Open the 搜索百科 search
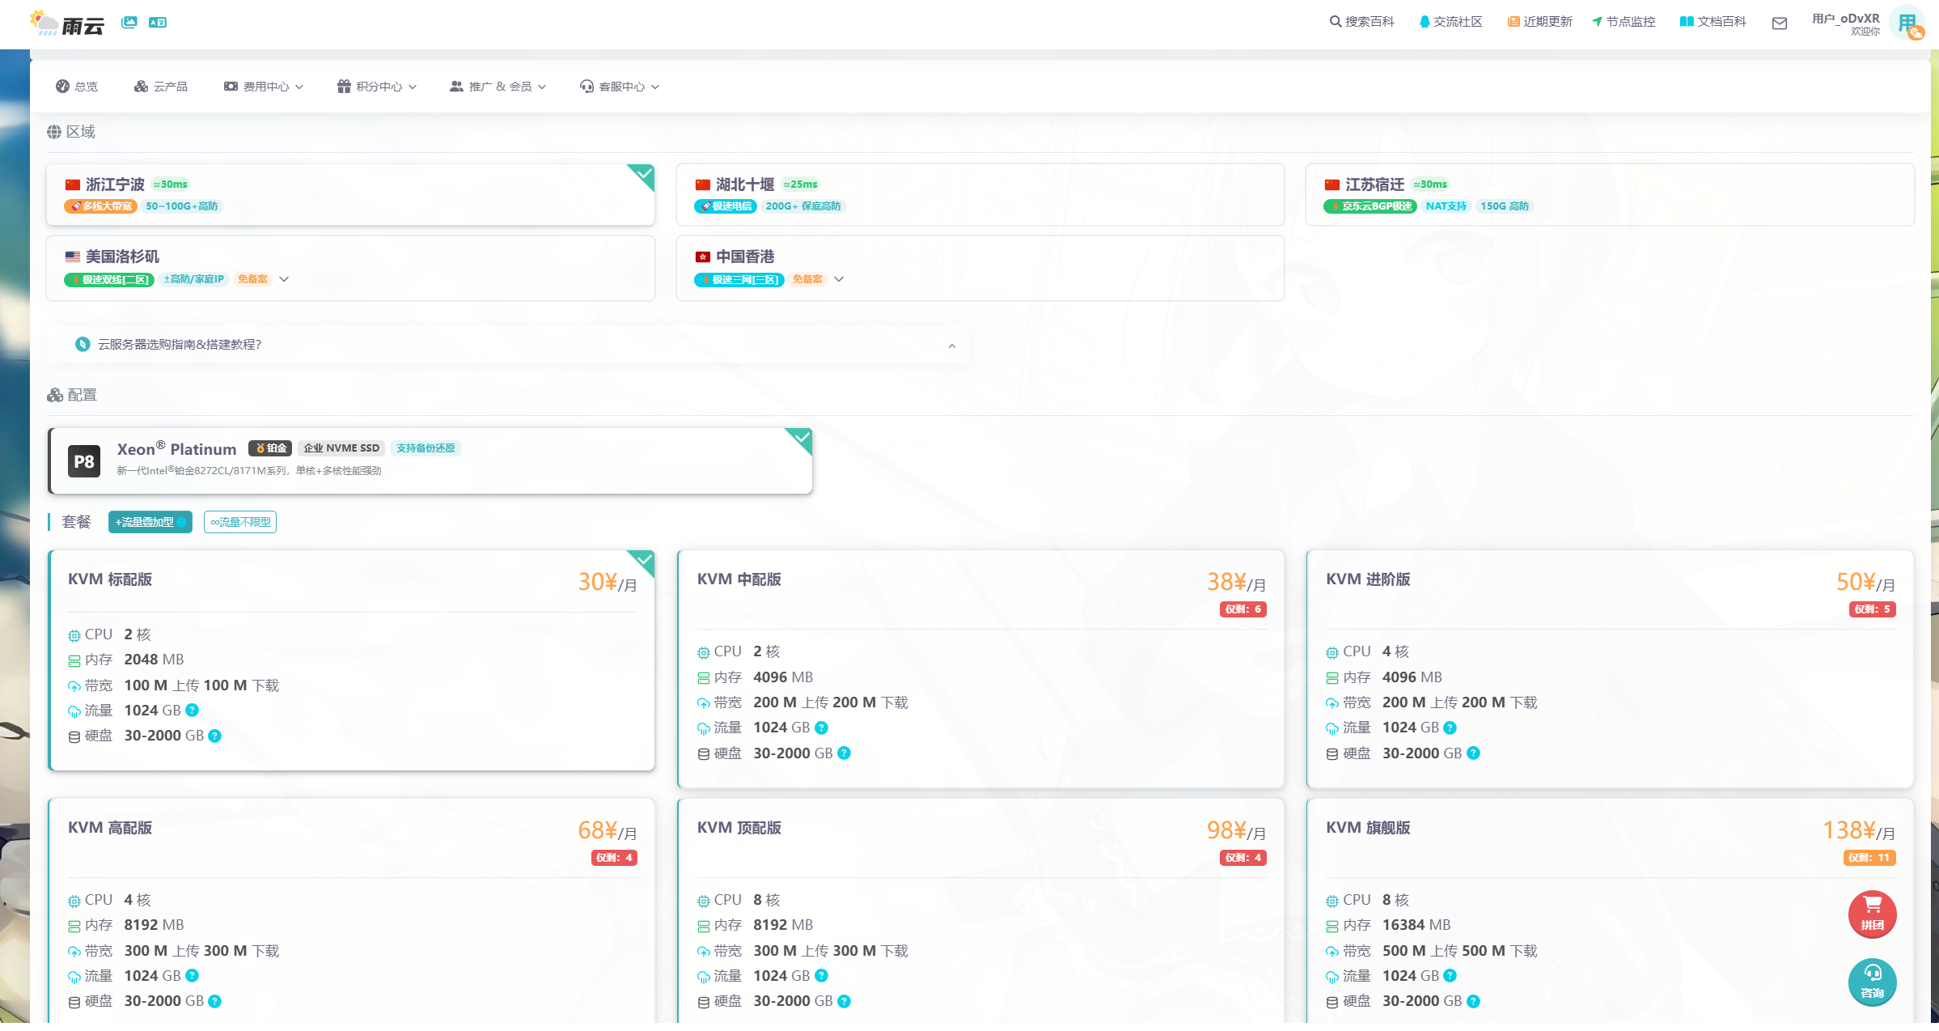This screenshot has width=1939, height=1031. 1361,22
